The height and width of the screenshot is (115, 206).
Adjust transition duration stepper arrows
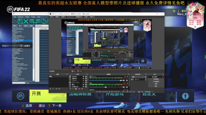click(146, 79)
